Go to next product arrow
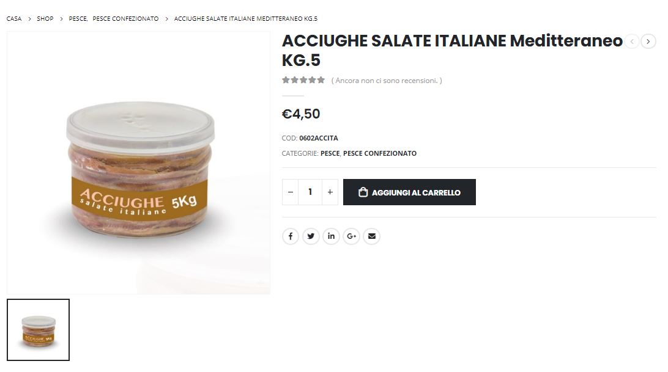668x372 pixels. pos(648,42)
